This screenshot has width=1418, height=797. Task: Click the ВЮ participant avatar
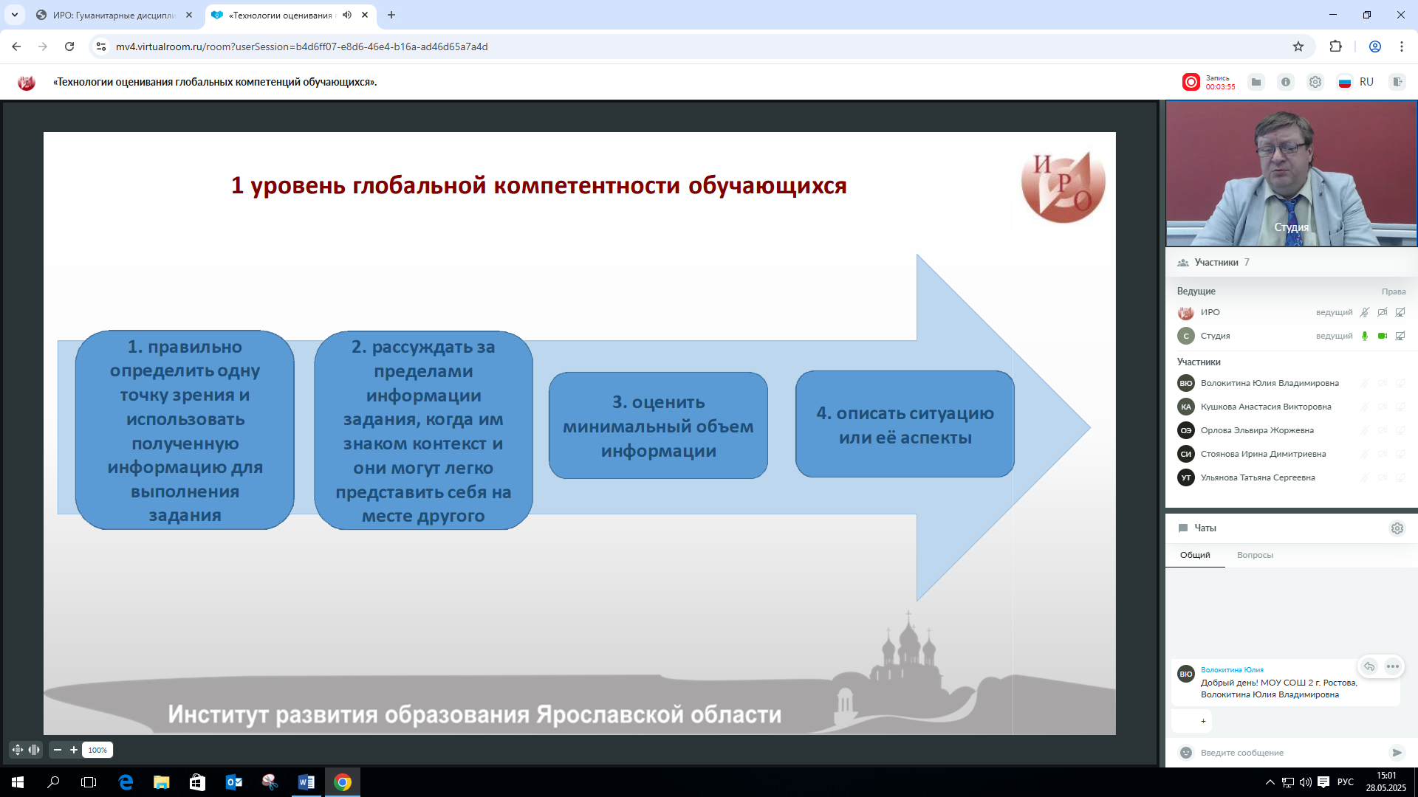coord(1185,383)
